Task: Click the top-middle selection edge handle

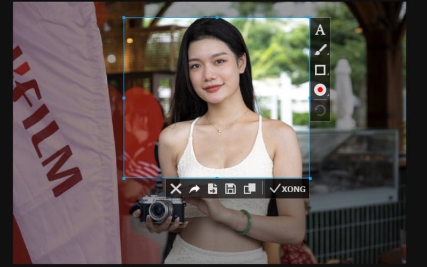Action: [217, 18]
